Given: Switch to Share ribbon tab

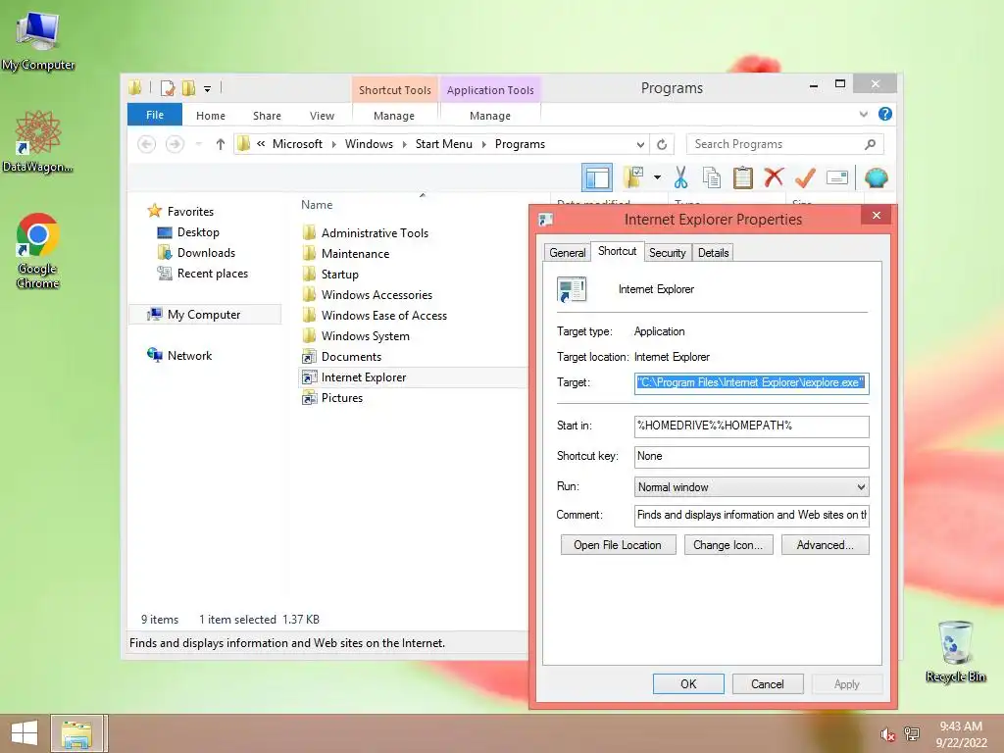Looking at the screenshot, I should 267,116.
